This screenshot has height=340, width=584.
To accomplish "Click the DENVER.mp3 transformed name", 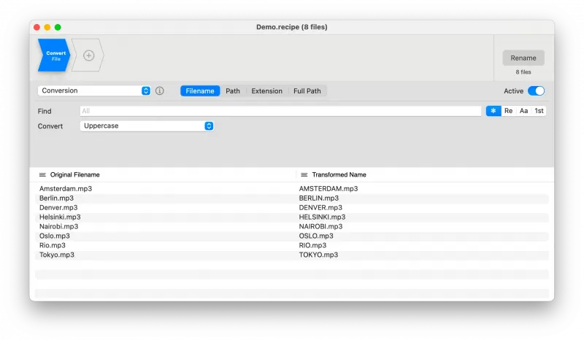I will click(x=320, y=207).
